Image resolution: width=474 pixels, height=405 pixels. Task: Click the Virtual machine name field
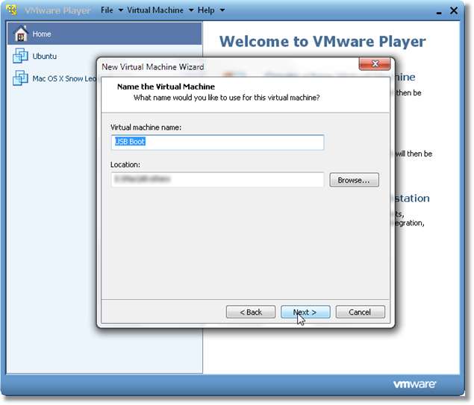pyautogui.click(x=217, y=142)
